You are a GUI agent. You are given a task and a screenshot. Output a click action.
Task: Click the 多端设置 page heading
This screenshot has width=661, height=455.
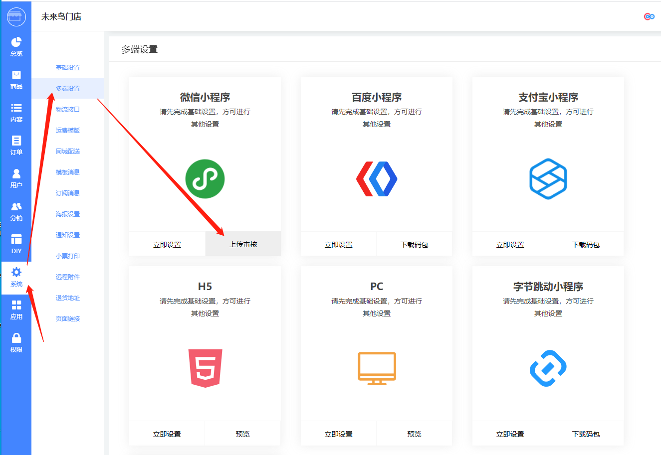[140, 49]
